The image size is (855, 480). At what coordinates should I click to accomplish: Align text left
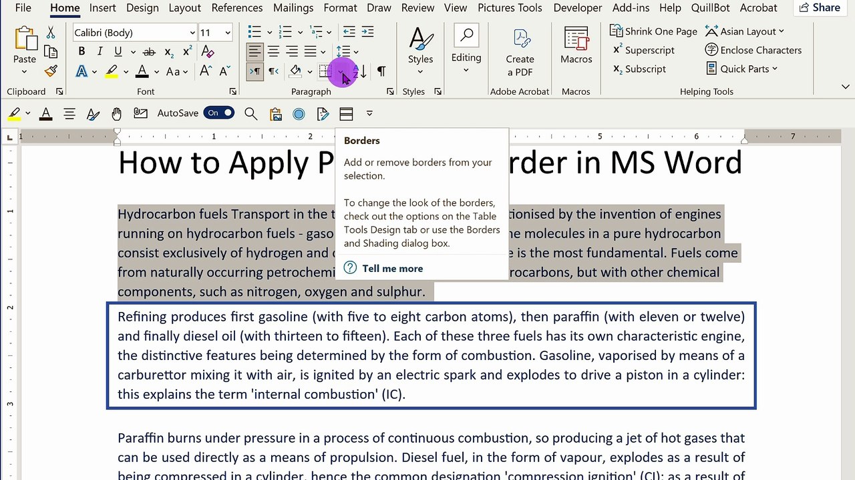click(x=254, y=51)
